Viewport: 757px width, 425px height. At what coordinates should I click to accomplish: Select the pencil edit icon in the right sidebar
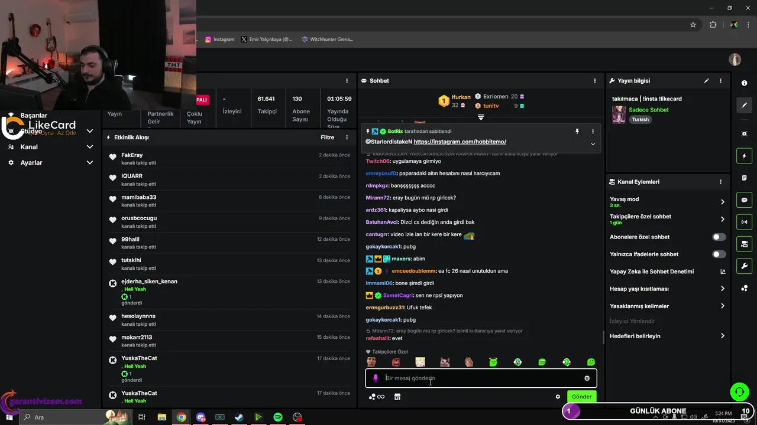pos(744,105)
